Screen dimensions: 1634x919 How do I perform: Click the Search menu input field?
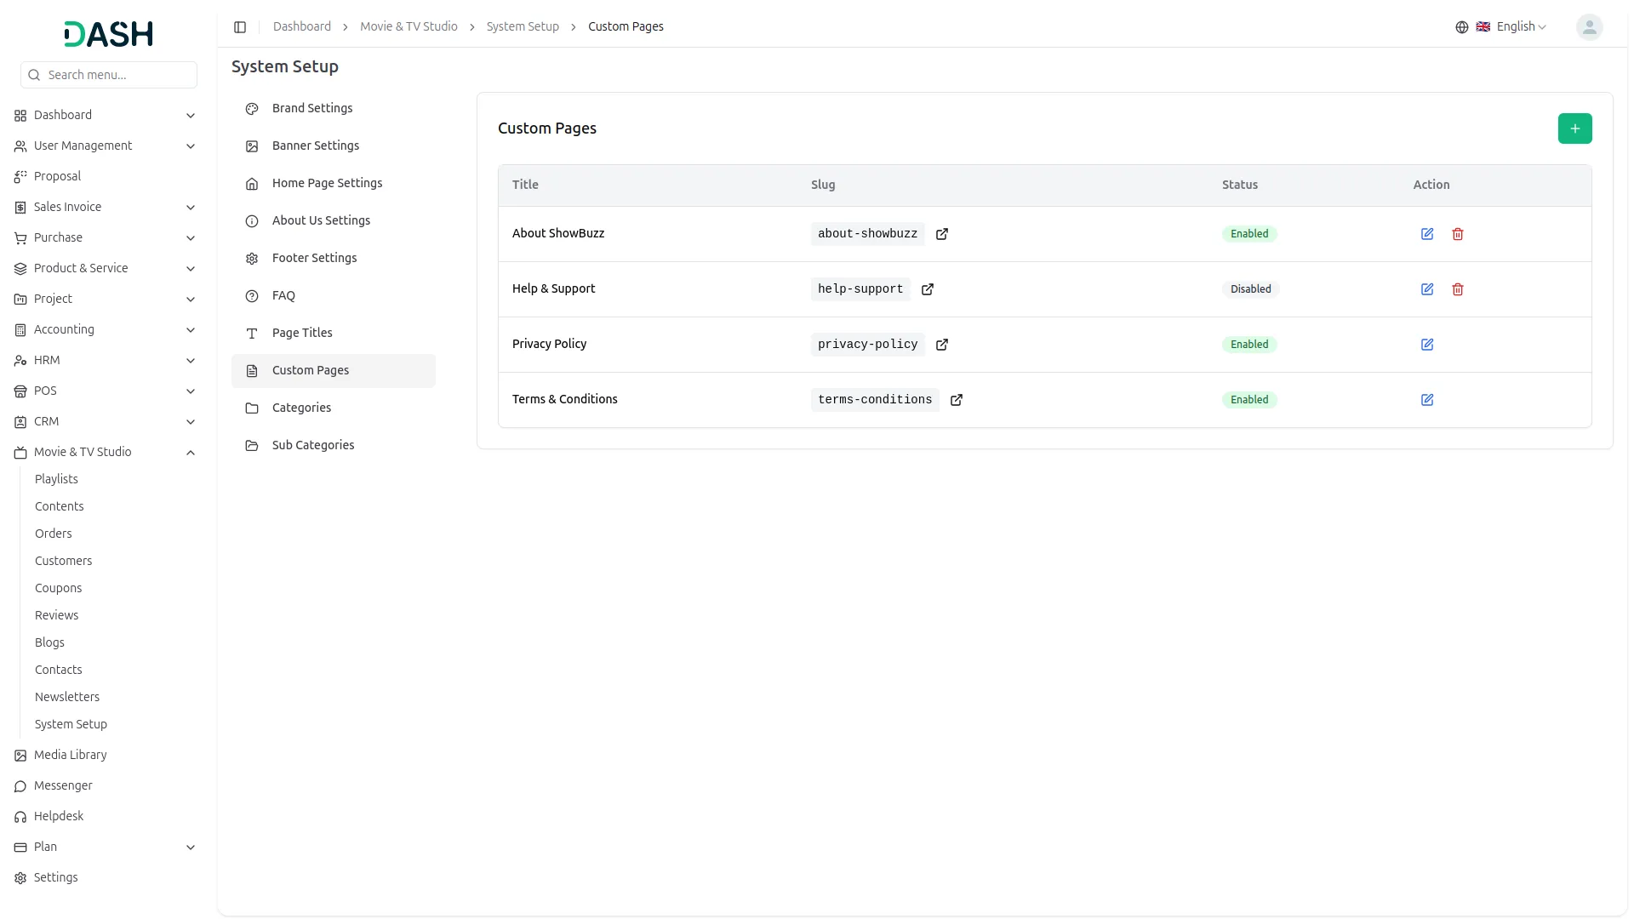(117, 75)
